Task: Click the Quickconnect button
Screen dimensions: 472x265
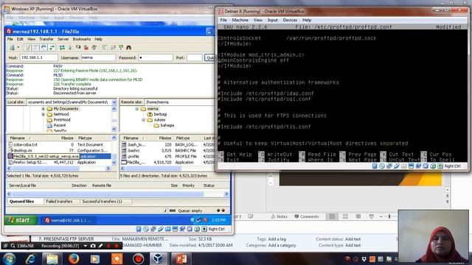Action: pos(209,57)
